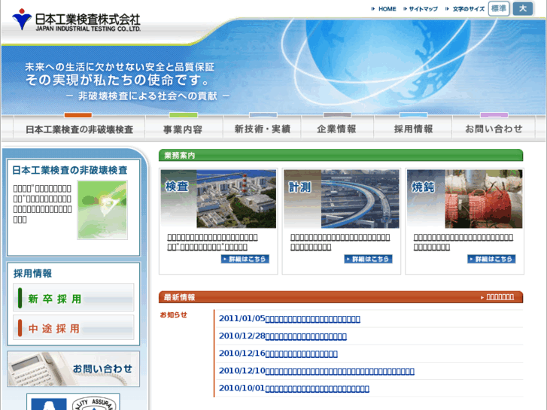Set text size to 大
This screenshot has height=410, width=547.
(x=523, y=8)
